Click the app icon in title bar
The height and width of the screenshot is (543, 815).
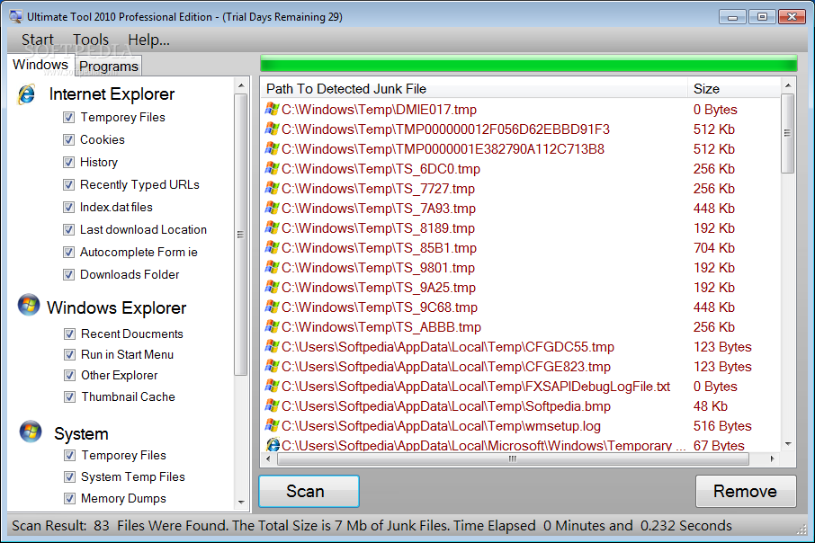pyautogui.click(x=15, y=16)
